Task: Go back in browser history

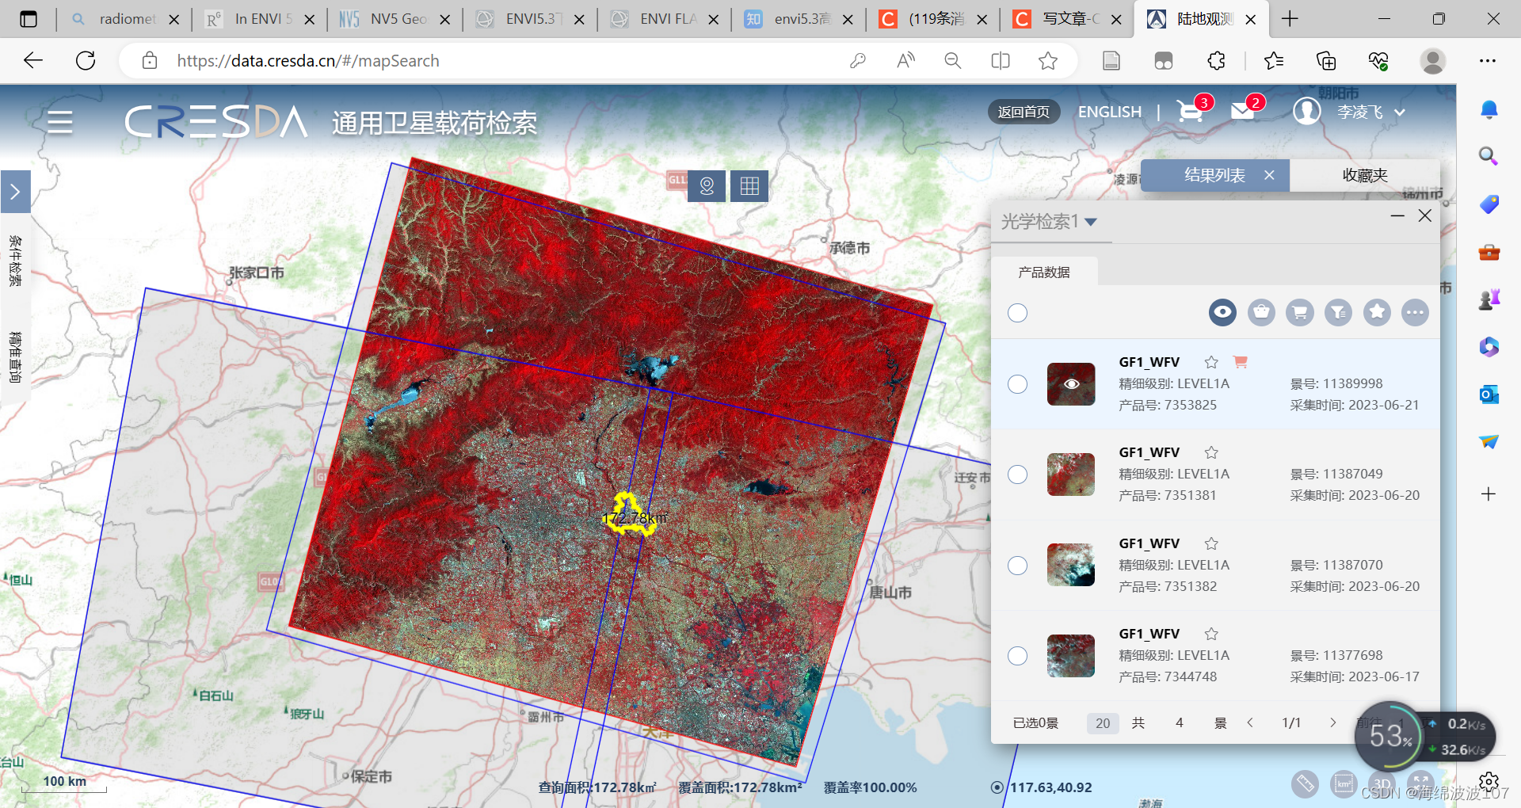Action: pyautogui.click(x=33, y=60)
